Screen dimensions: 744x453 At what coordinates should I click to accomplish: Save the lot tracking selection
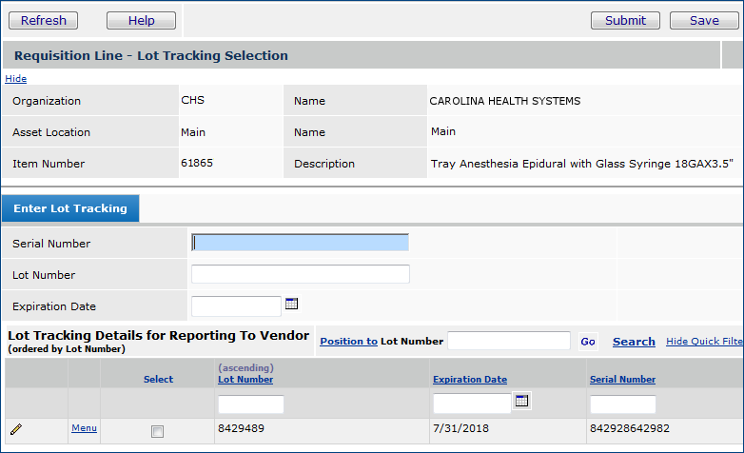click(704, 20)
